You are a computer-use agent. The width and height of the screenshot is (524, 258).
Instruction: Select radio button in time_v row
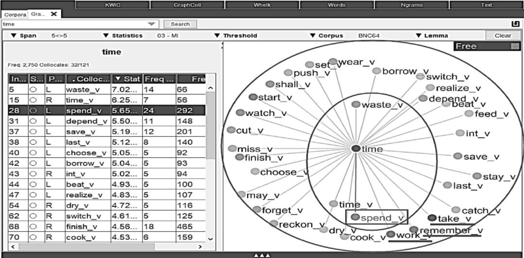pos(33,100)
